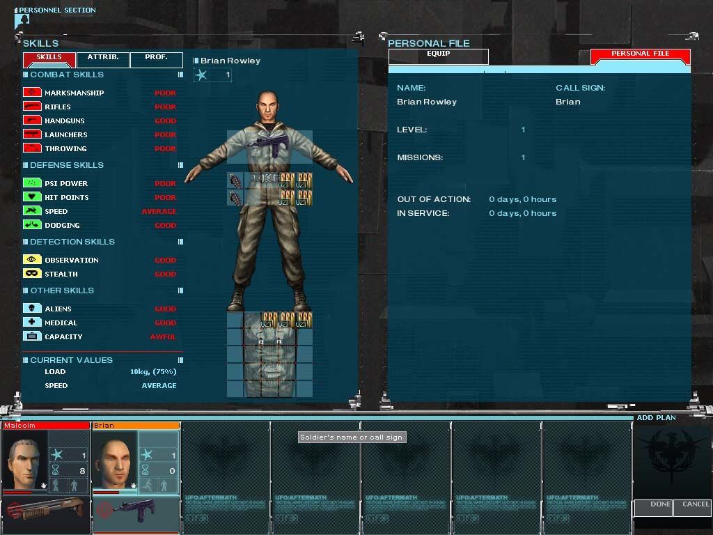Switch to the Attrib. tab
The width and height of the screenshot is (713, 535).
point(103,60)
